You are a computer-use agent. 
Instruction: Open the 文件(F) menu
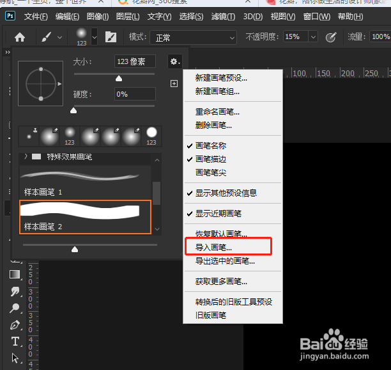[x=36, y=17]
